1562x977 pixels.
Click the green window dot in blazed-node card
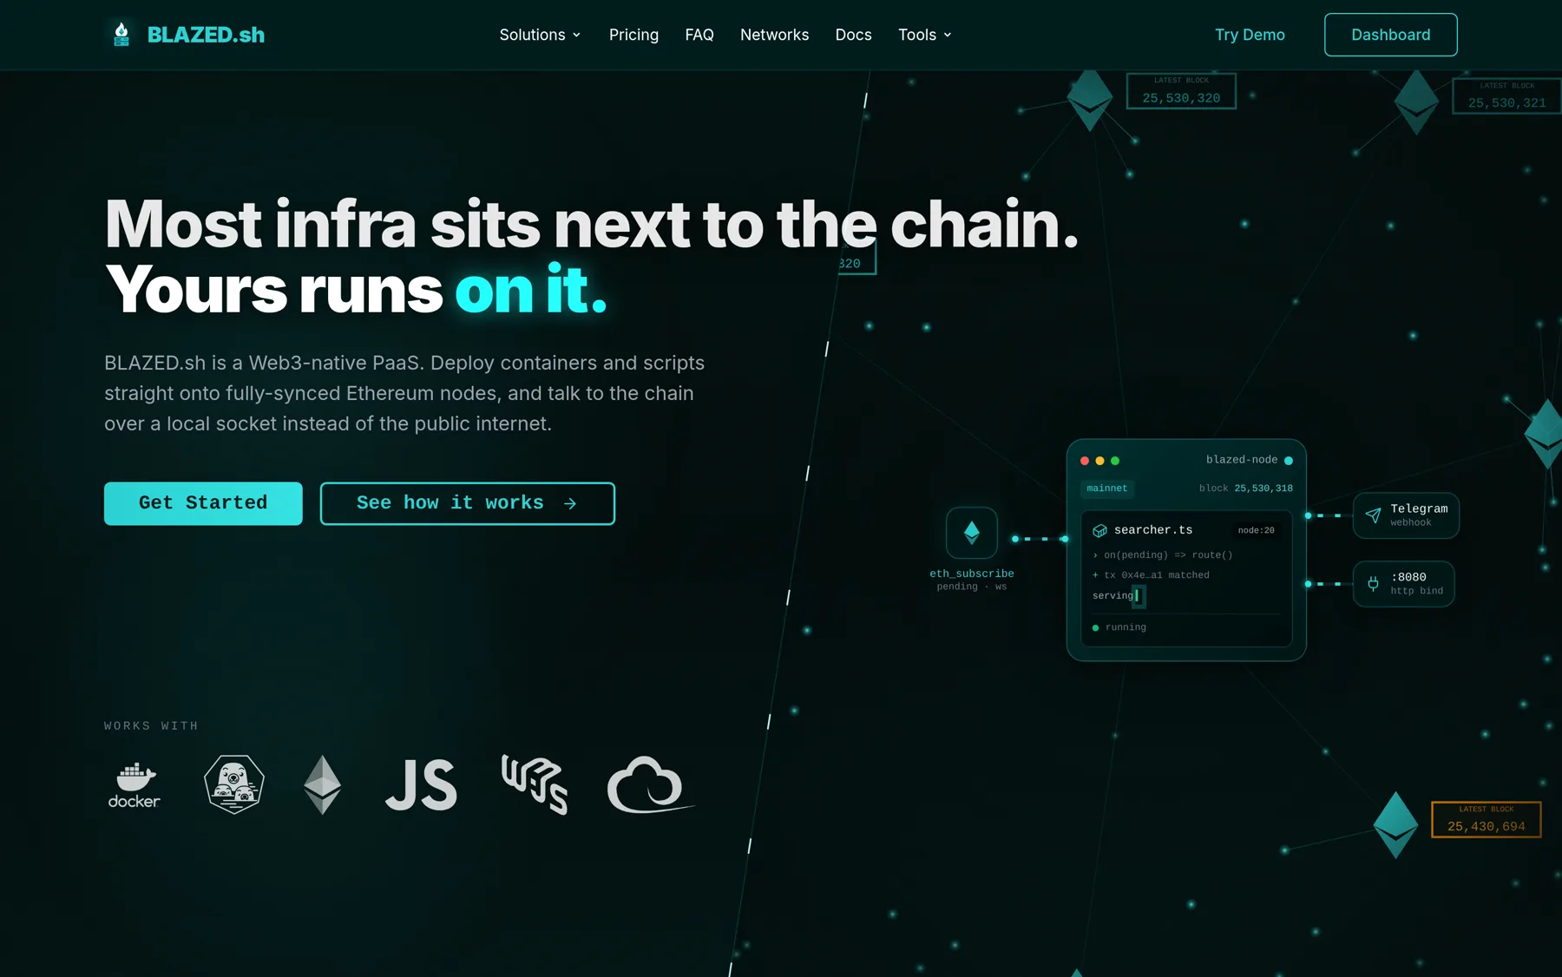1115,461
